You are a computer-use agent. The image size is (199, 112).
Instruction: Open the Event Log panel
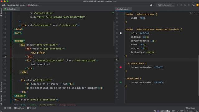pos(190,108)
